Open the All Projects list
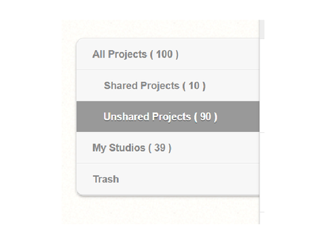Image resolution: width=326 pixels, height=244 pixels. [168, 54]
